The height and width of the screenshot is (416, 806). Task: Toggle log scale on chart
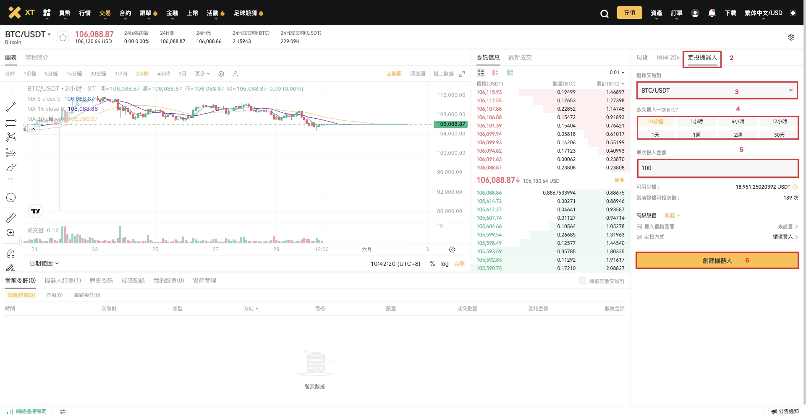click(x=445, y=264)
